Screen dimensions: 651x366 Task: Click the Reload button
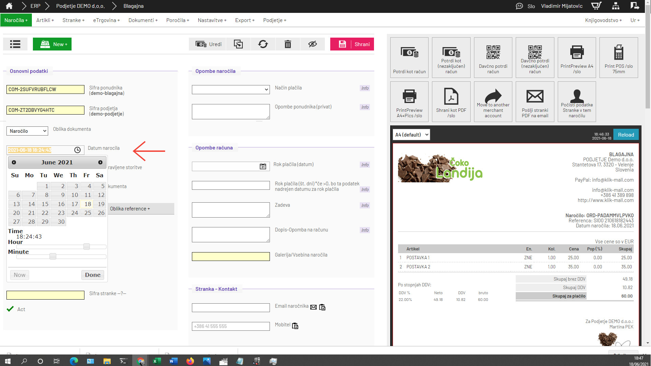coord(626,135)
